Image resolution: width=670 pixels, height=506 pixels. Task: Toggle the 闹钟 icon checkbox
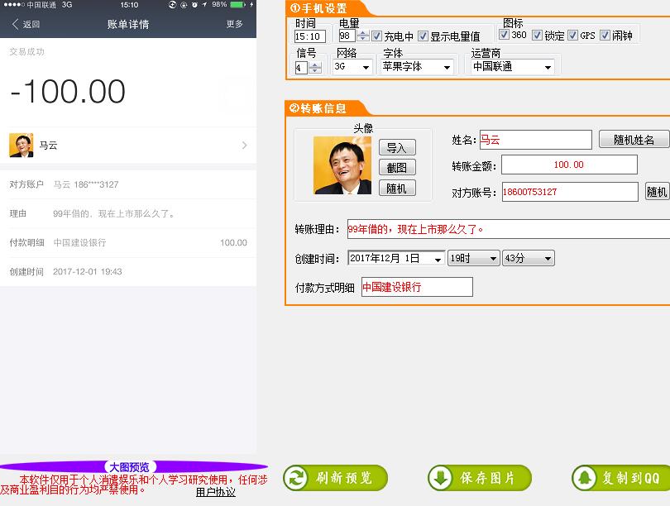(605, 35)
